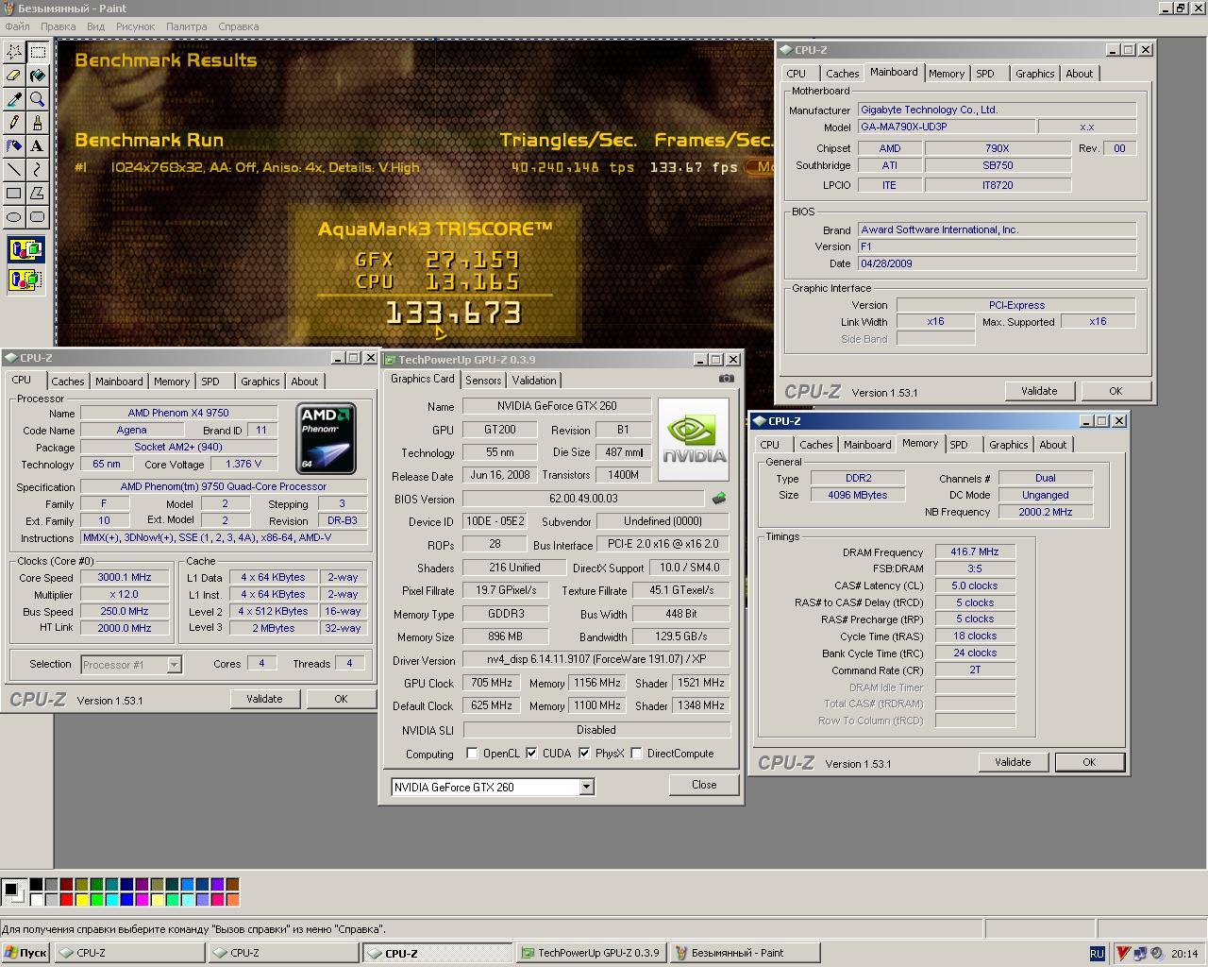This screenshot has width=1208, height=967.
Task: Click Close button in GPU-Z
Action: coord(704,785)
